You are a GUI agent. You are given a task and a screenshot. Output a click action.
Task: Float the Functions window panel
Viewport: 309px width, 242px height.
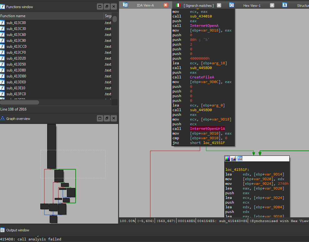[107, 7]
